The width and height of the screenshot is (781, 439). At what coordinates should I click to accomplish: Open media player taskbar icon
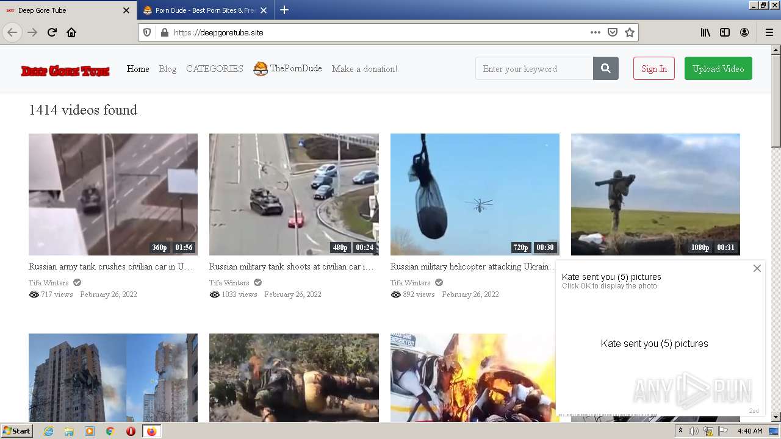tap(90, 431)
